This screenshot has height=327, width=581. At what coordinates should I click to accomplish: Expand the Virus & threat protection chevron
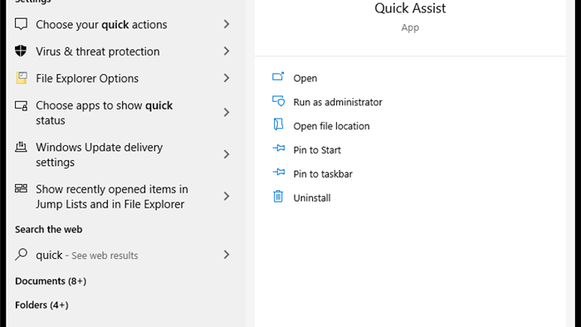(227, 51)
